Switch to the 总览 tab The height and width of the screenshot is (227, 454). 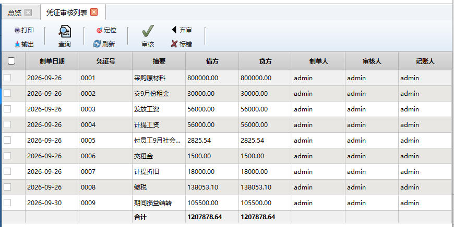click(x=15, y=12)
